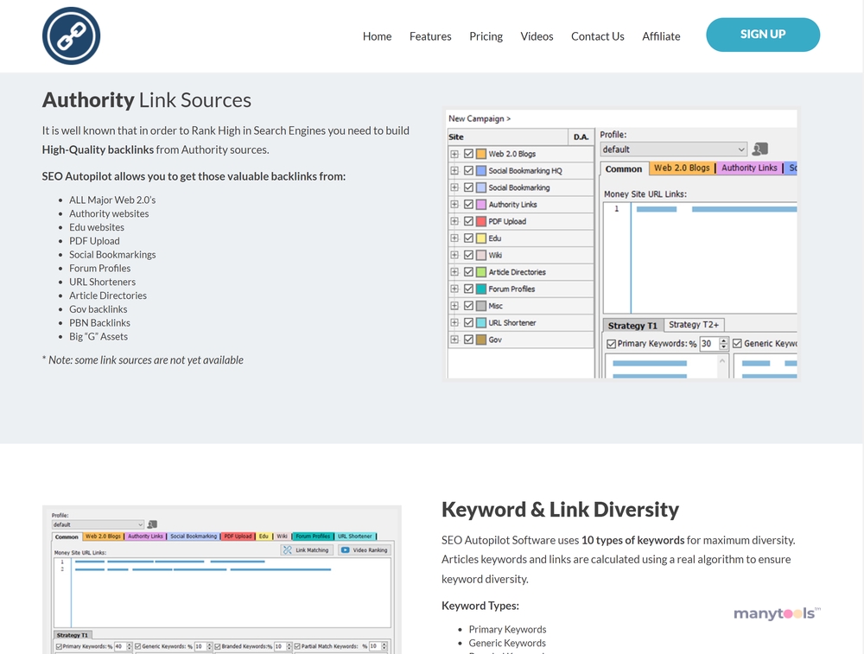Open the Features page
The width and height of the screenshot is (864, 654).
pyautogui.click(x=430, y=36)
